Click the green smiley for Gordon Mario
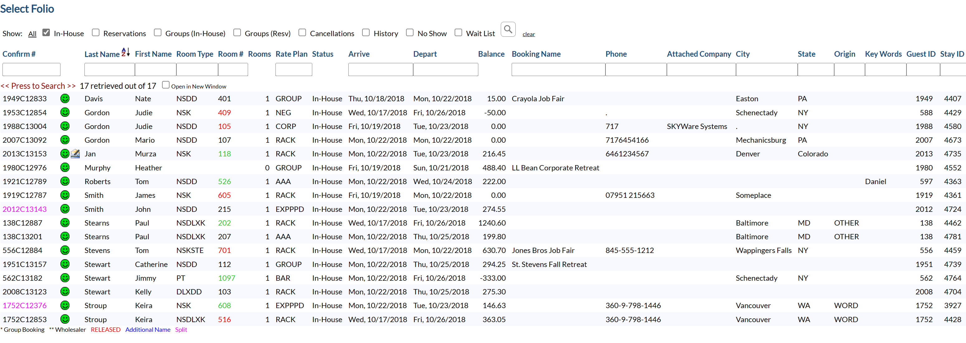 click(x=65, y=140)
